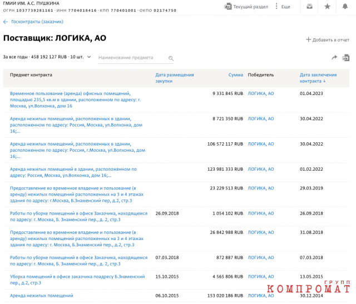Open the 8 721 350 RUB аренда contract
356x304 pixels.
(76, 125)
